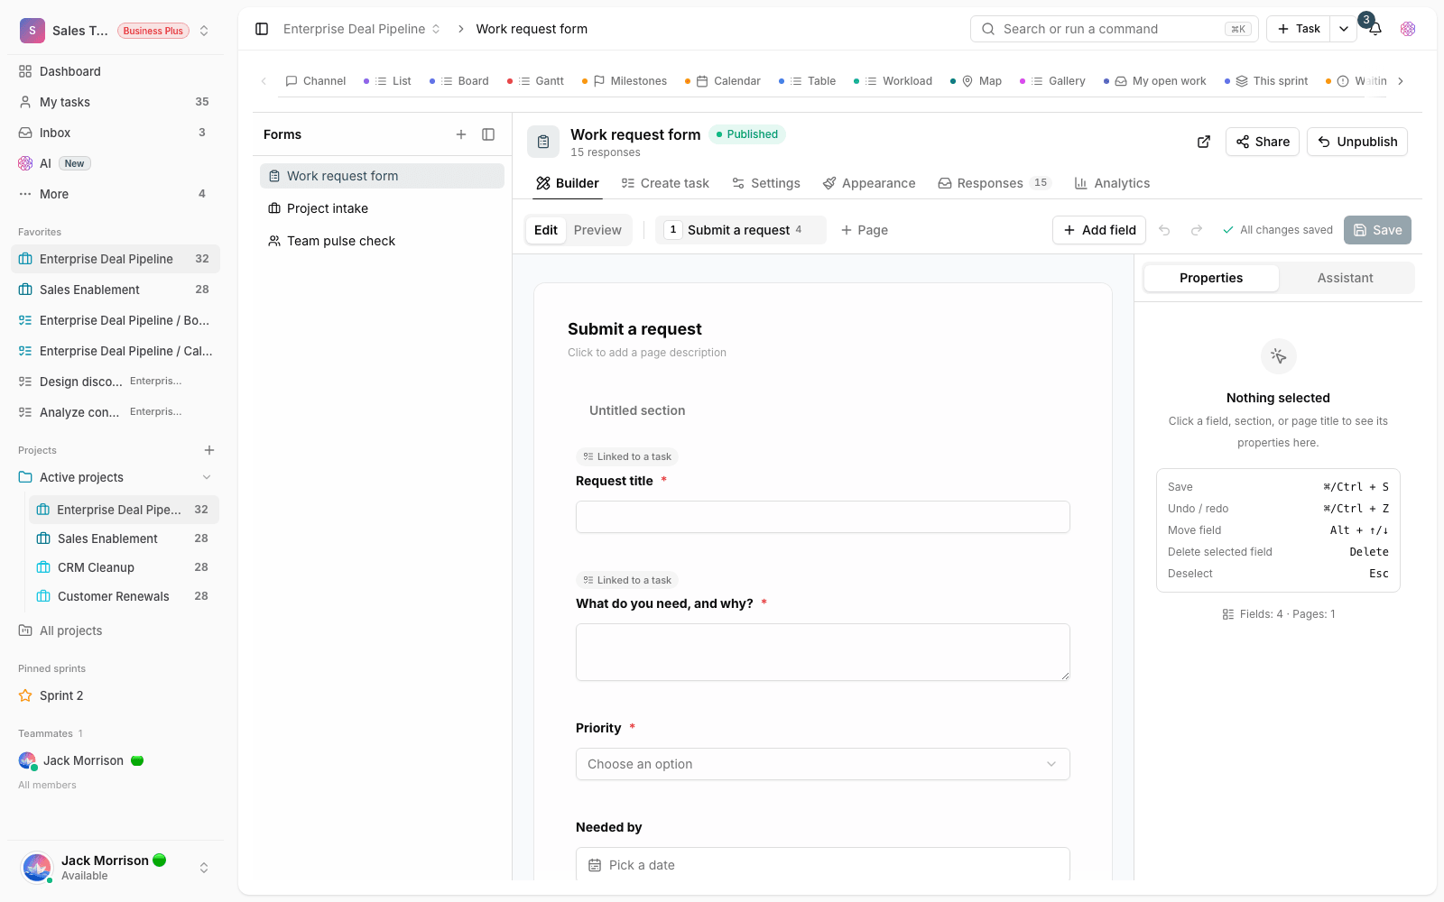
Task: Toggle the sidebar panel icon in header
Action: coord(262,29)
